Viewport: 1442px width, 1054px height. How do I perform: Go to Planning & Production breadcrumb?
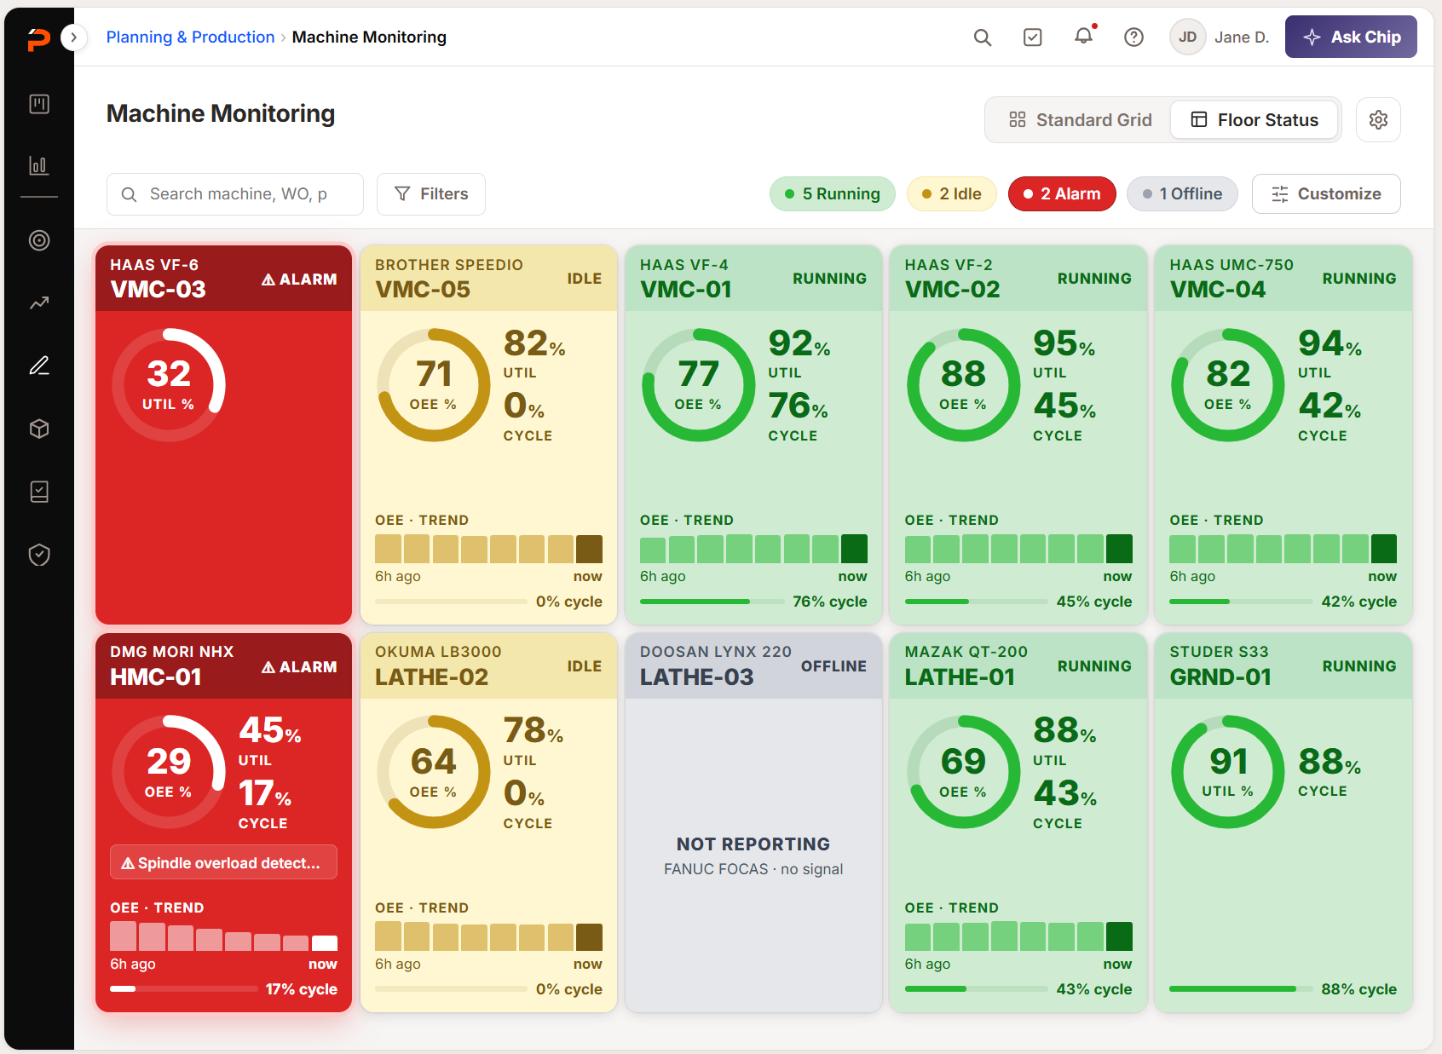pyautogui.click(x=190, y=37)
